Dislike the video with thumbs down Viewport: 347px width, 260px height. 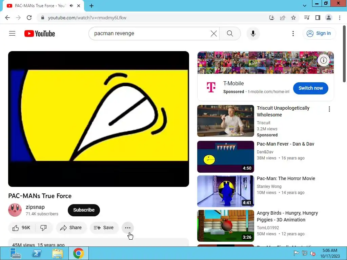[44, 228]
